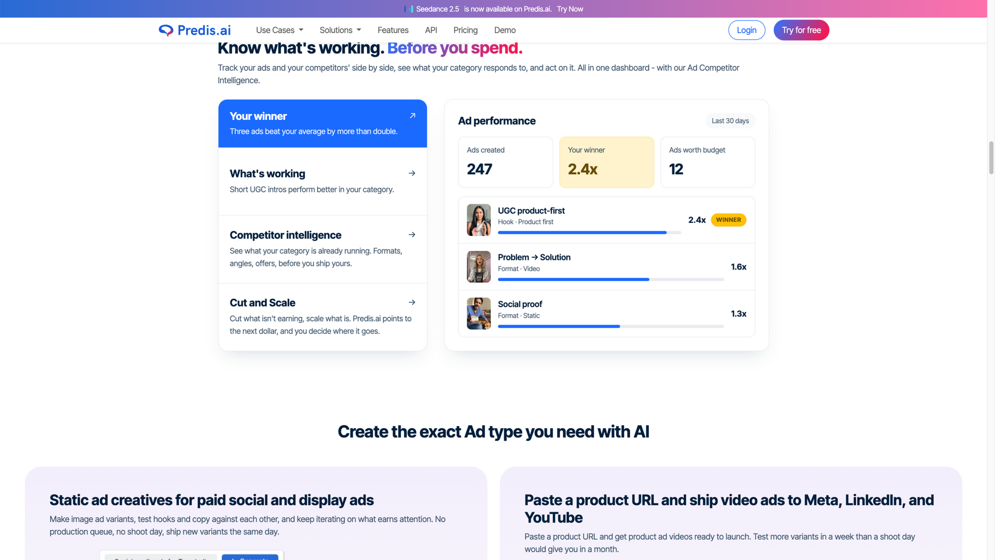The width and height of the screenshot is (995, 560).
Task: Click arrow icon beside Cut and Scale
Action: (412, 302)
